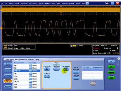121x91 pixels.
Task: Click the source icon in the DDJ1 row
Action: click(x=31, y=76)
